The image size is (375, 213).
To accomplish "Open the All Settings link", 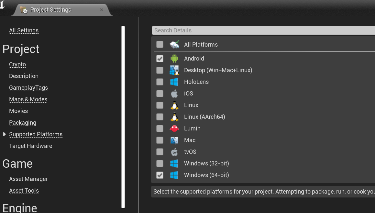I will point(24,30).
